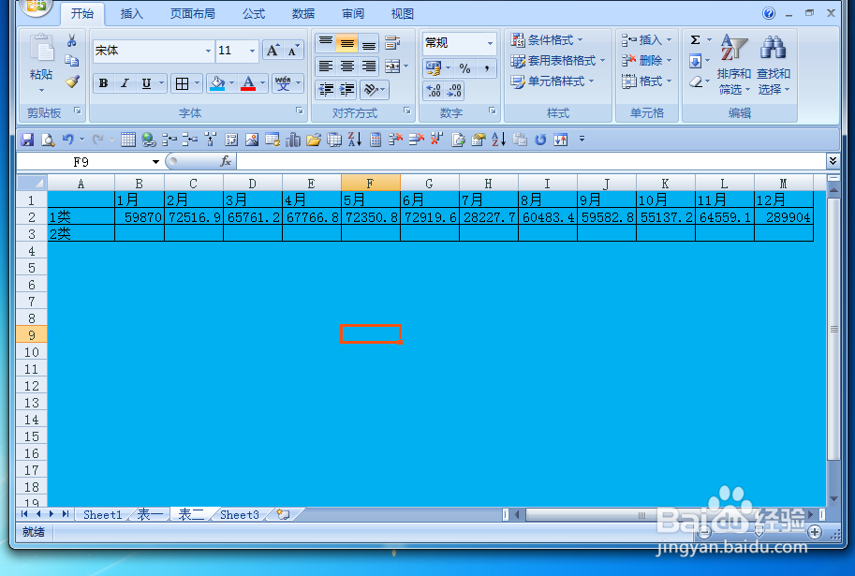Click Delete cells (删除) button

click(646, 61)
